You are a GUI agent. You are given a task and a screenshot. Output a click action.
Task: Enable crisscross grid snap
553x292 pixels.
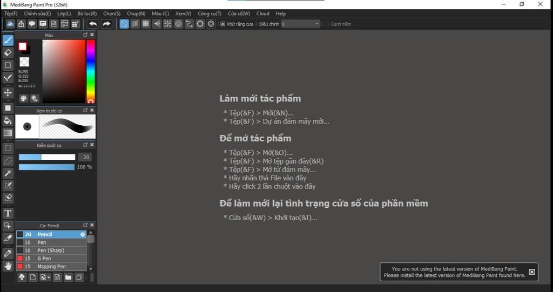click(146, 24)
